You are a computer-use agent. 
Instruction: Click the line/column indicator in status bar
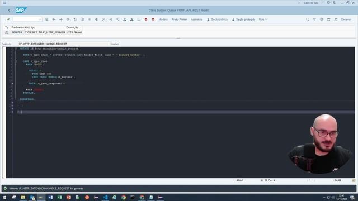click(x=268, y=180)
